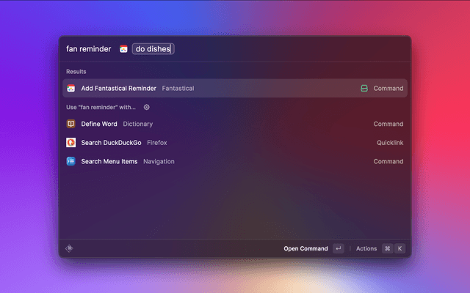The width and height of the screenshot is (470, 293).
Task: Choose the Search DuckDuckGo quicklink
Action: pyautogui.click(x=111, y=143)
